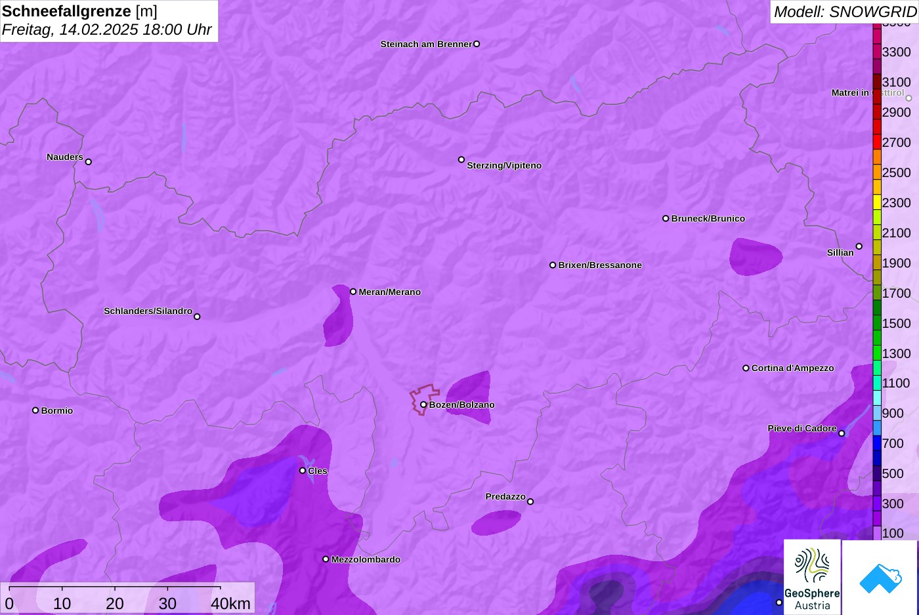Viewport: 919px width, 615px height.
Task: Select the Cles town marker
Action: [x=303, y=470]
